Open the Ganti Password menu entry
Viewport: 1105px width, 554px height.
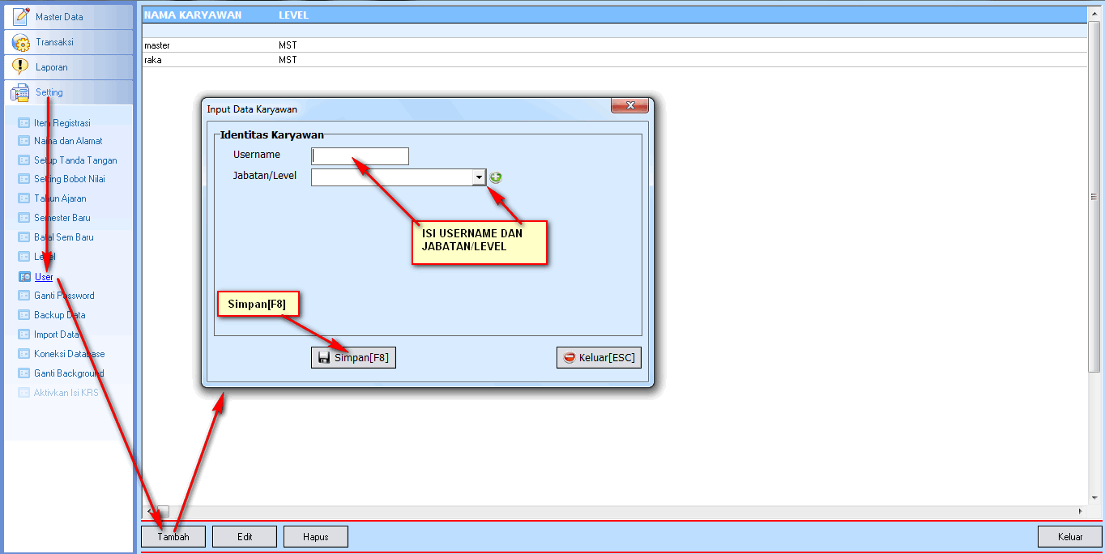point(64,296)
